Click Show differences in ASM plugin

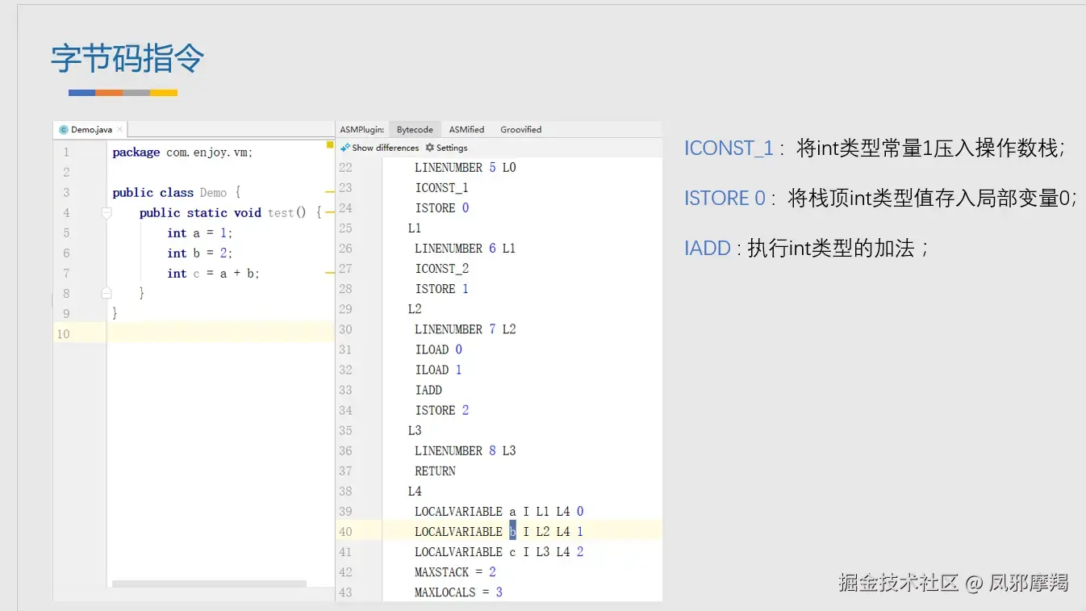pyautogui.click(x=380, y=148)
